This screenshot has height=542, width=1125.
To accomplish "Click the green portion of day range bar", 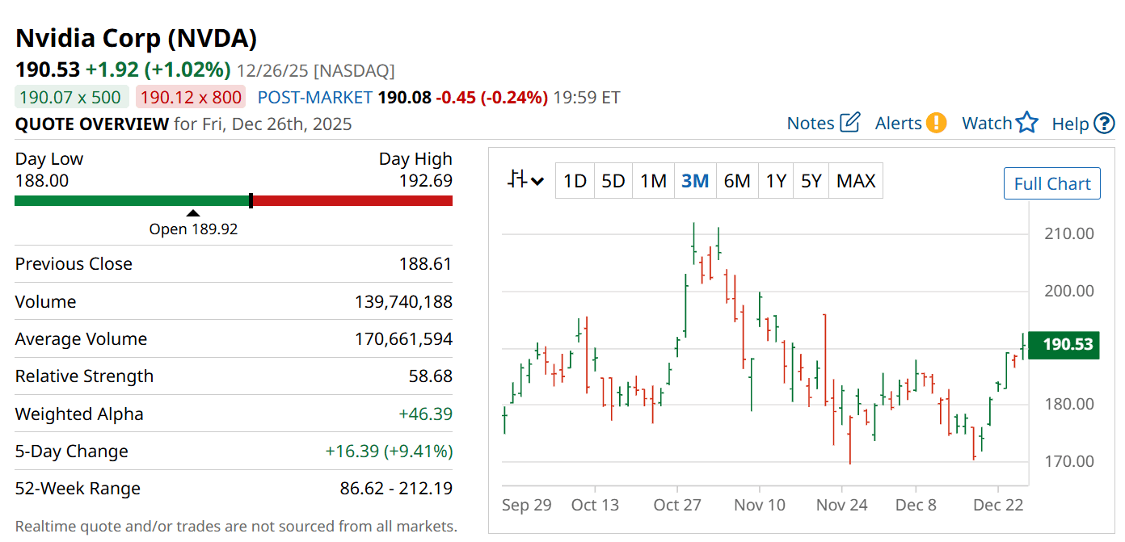I will tap(132, 200).
